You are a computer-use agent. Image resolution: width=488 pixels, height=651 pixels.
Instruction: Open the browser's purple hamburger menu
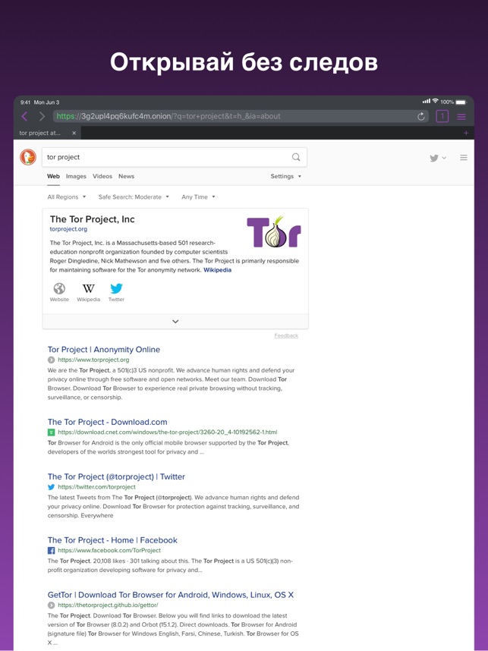coord(461,117)
